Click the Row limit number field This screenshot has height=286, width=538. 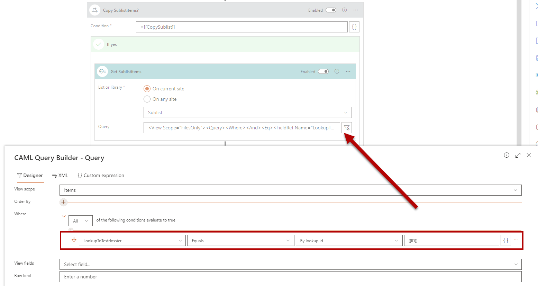(x=290, y=277)
